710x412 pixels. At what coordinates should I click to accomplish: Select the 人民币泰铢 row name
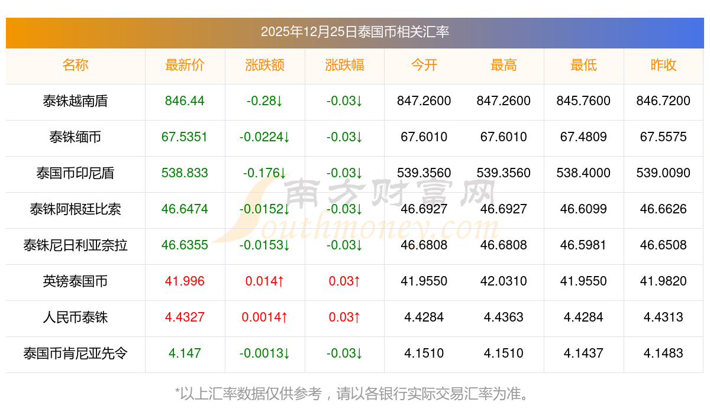tap(75, 317)
